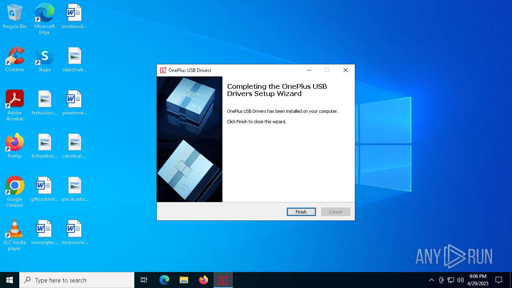Open the Recycle Bin desktop icon
This screenshot has height=288, width=512.
tap(15, 17)
